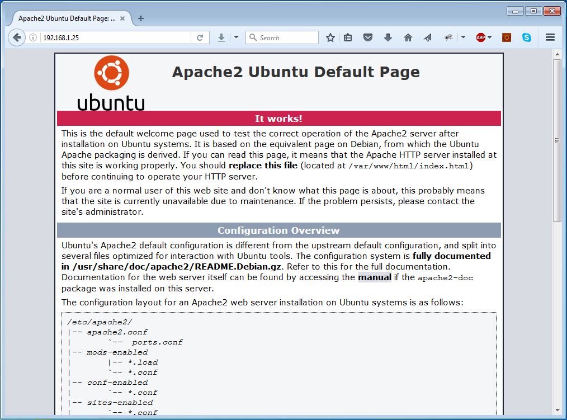
Task: Click the '/etc/apache2/' tree root line
Action: coord(100,322)
